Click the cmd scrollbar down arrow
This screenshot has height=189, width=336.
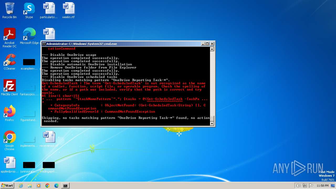(212, 124)
